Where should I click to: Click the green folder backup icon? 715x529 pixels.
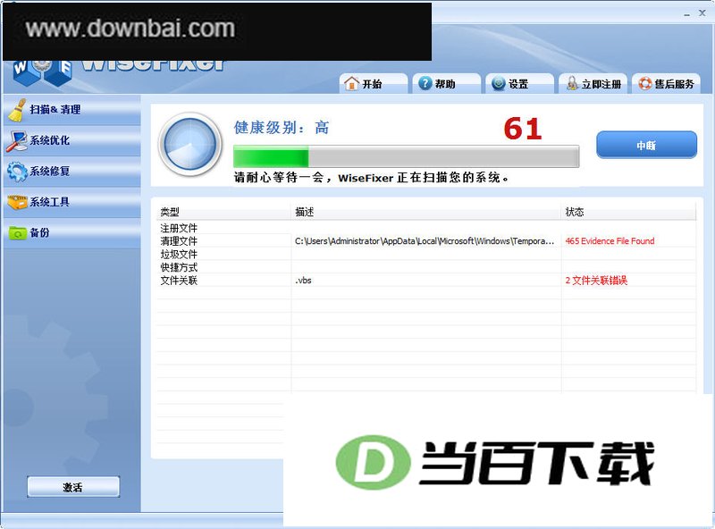[18, 233]
